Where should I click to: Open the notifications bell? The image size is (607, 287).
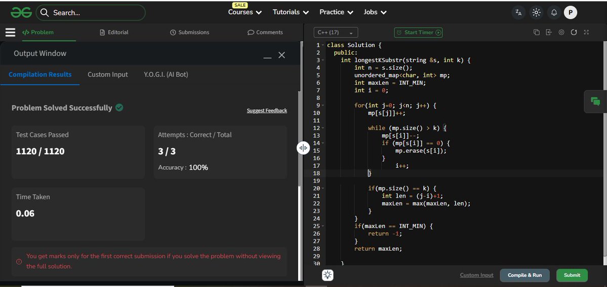pyautogui.click(x=554, y=13)
